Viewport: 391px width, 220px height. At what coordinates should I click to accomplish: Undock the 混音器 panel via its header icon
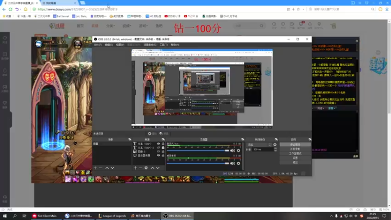click(242, 139)
